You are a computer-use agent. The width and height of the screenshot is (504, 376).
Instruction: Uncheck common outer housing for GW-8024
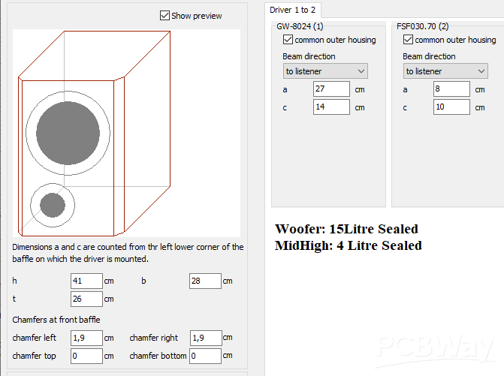point(288,40)
